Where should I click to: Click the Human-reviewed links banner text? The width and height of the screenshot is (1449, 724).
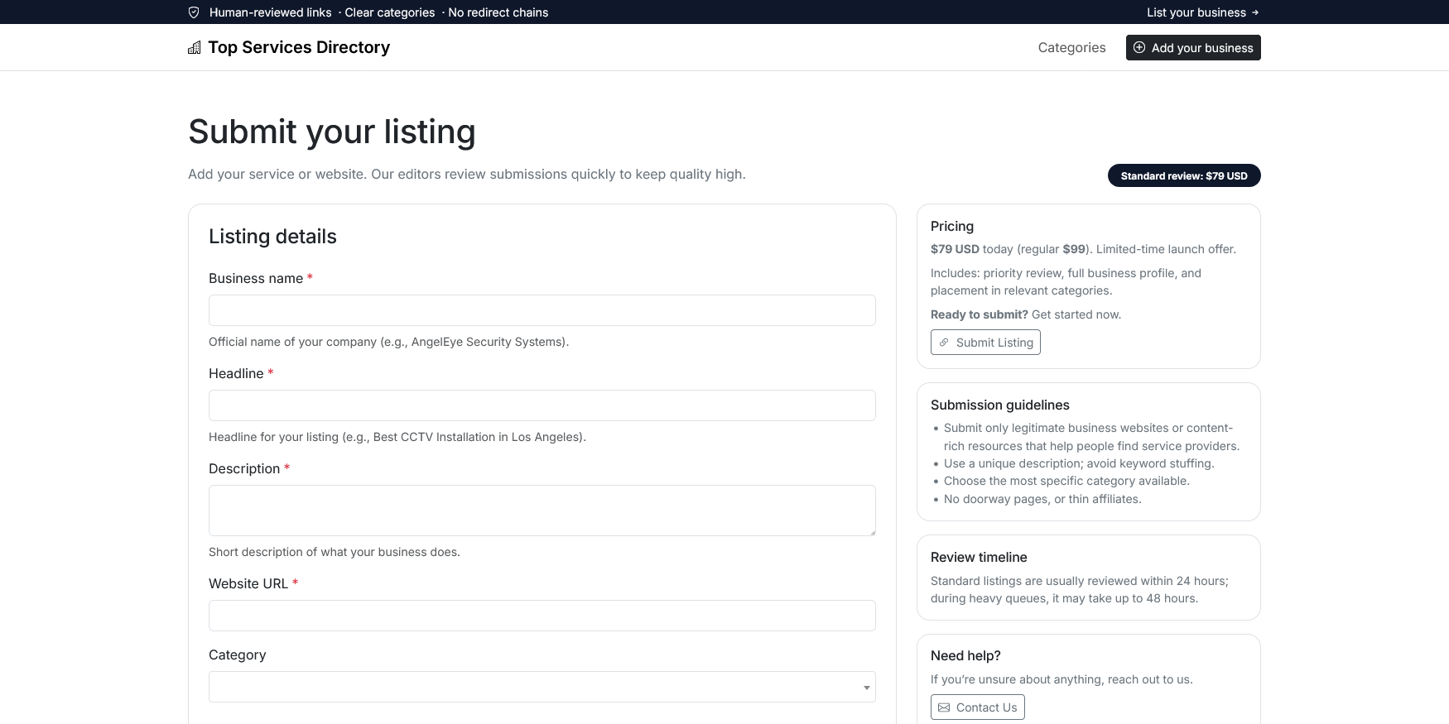[x=270, y=12]
